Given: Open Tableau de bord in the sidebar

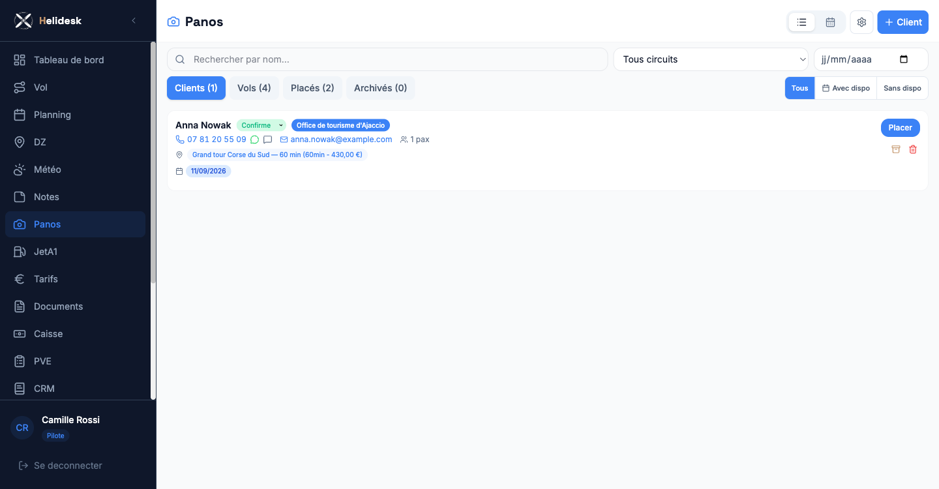Looking at the screenshot, I should tap(75, 60).
